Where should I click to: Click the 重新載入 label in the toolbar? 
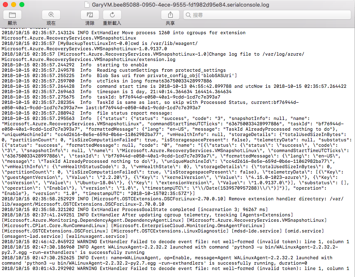click(x=112, y=23)
